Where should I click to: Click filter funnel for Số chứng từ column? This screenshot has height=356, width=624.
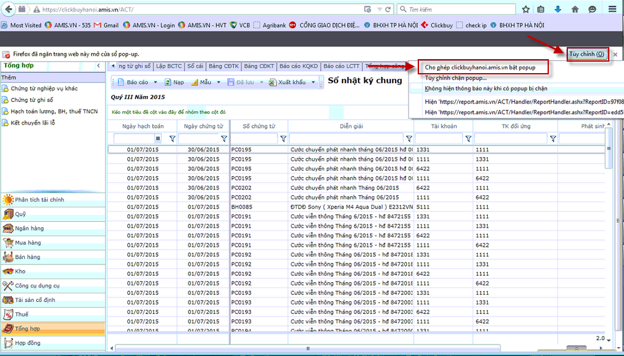283,139
